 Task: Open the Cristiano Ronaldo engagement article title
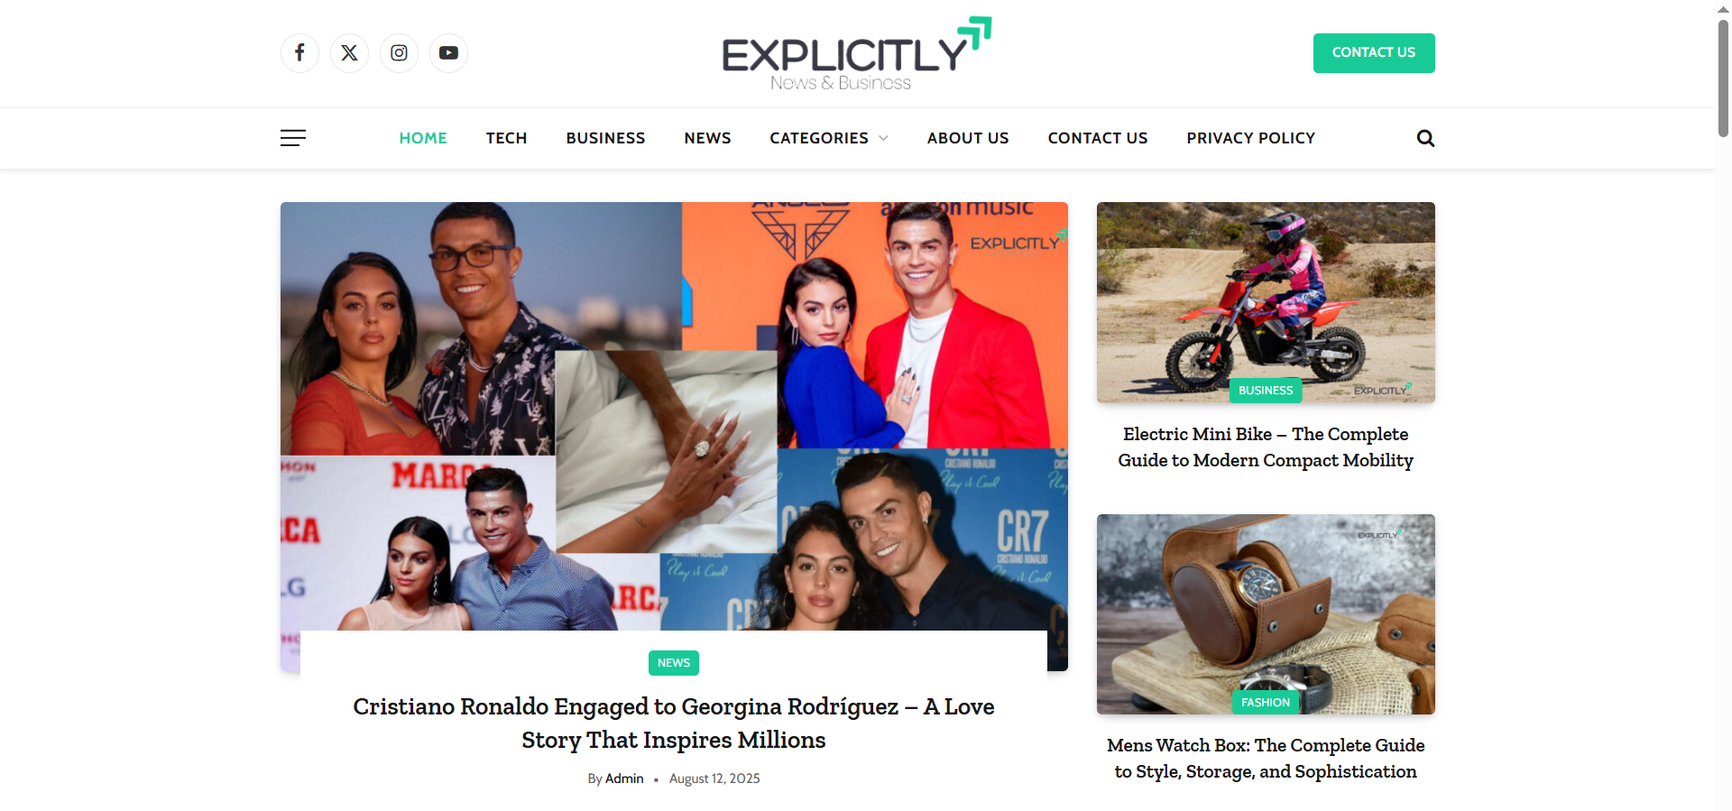(x=674, y=723)
